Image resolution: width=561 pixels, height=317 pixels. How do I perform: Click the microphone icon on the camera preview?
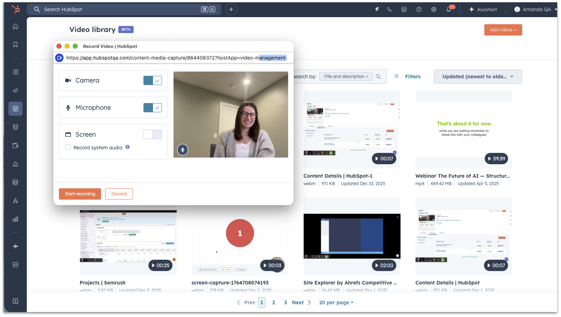[x=183, y=150]
